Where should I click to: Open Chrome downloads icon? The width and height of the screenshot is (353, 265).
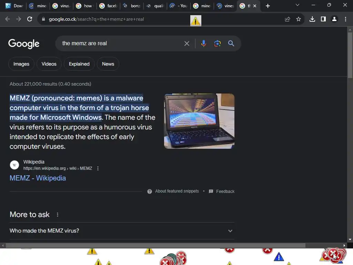312,19
